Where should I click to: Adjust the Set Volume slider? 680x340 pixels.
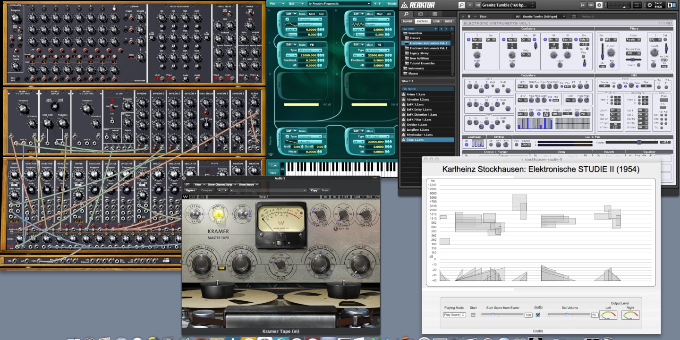point(569,314)
